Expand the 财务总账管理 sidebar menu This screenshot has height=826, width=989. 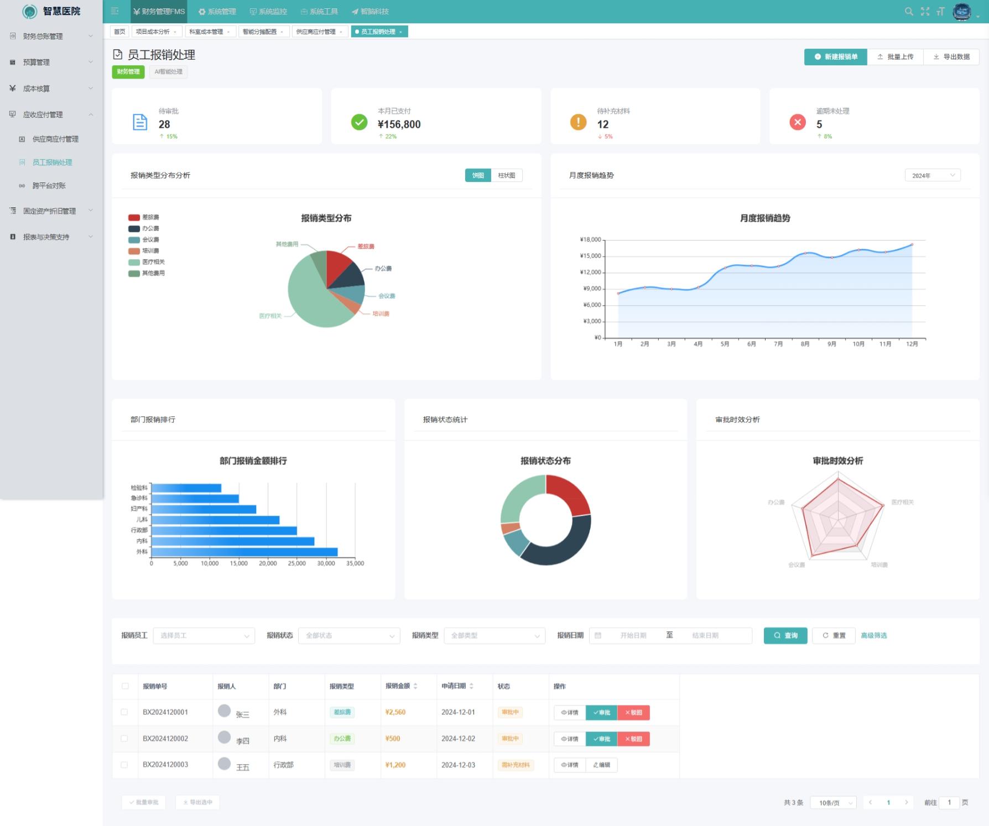tap(51, 36)
